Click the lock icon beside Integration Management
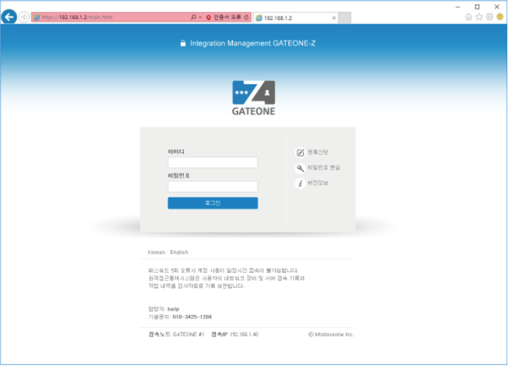Viewport: 509px width, 367px height. tap(184, 43)
